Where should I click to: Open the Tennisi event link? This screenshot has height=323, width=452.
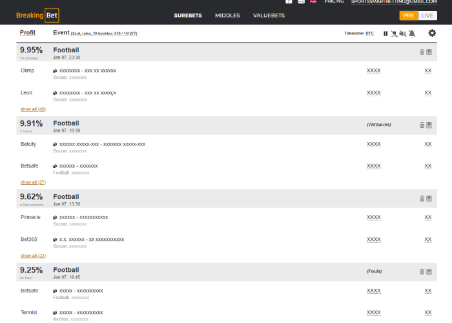(81, 313)
